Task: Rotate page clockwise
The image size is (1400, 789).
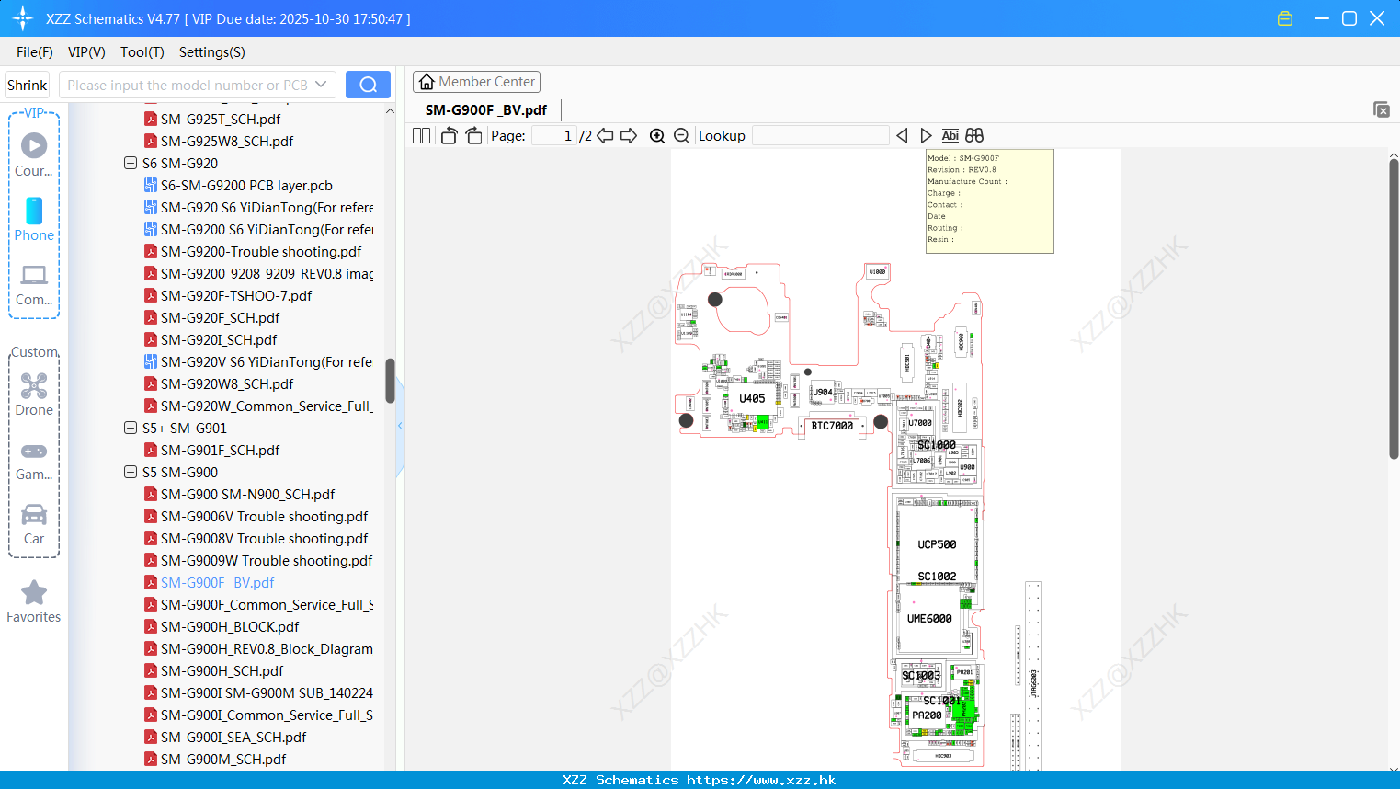Action: (x=473, y=135)
